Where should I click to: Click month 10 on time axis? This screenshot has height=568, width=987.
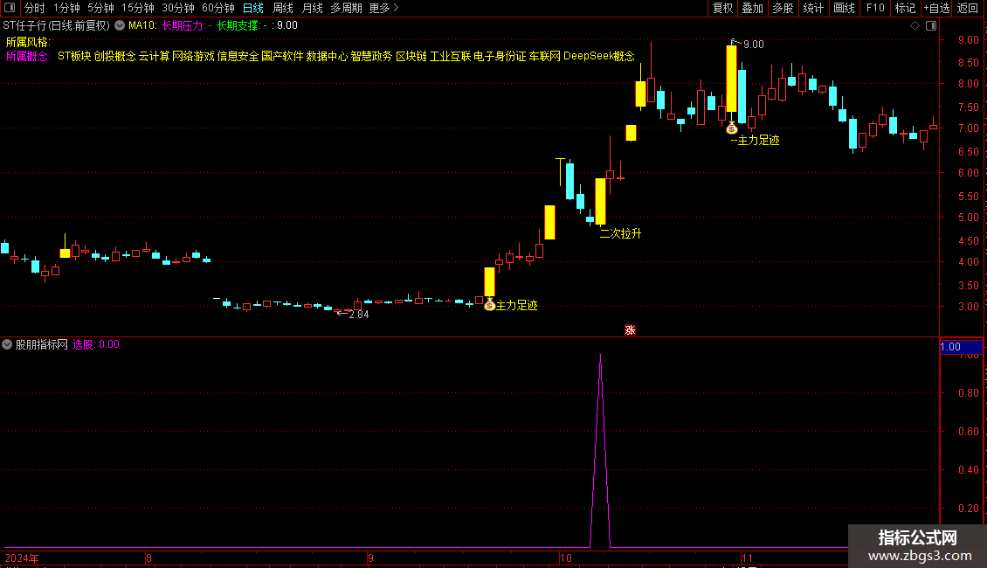pos(566,558)
